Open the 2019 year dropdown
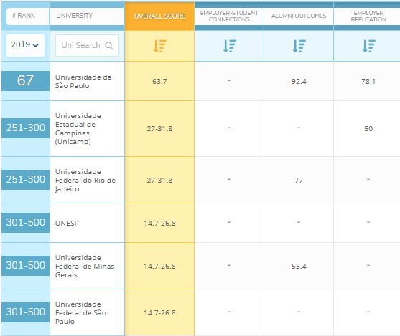Image resolution: width=400 pixels, height=336 pixels. [x=25, y=45]
